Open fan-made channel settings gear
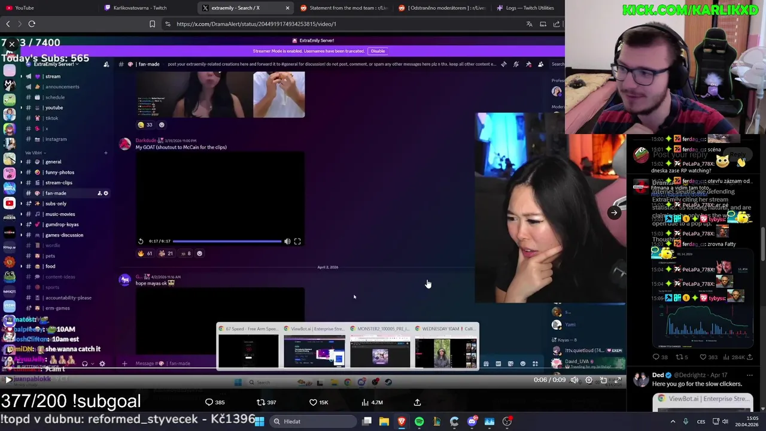Viewport: 766px width, 431px height. (x=106, y=193)
